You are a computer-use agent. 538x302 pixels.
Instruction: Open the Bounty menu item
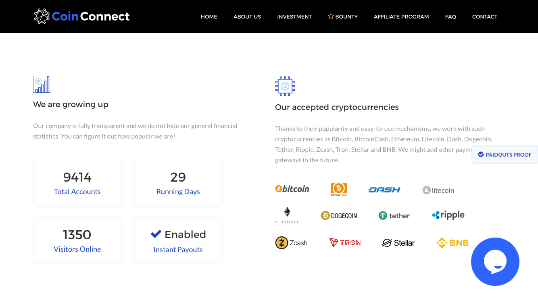click(343, 17)
